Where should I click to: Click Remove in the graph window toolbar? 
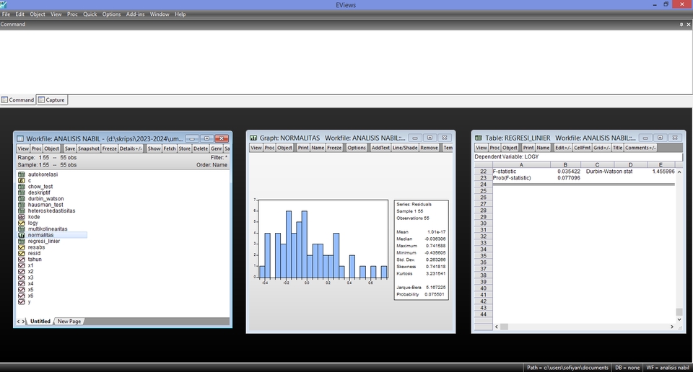point(429,148)
